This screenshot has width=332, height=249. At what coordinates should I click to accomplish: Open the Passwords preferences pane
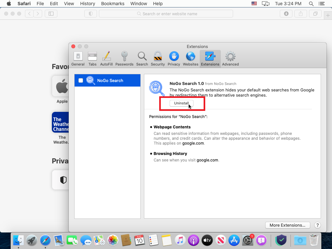coord(124,59)
